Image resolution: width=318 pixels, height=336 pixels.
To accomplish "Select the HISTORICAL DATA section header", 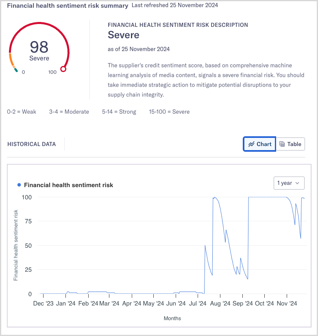I will click(x=31, y=144).
